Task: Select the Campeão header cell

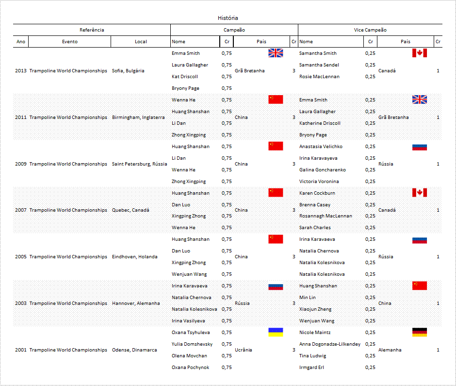Action: click(x=234, y=30)
